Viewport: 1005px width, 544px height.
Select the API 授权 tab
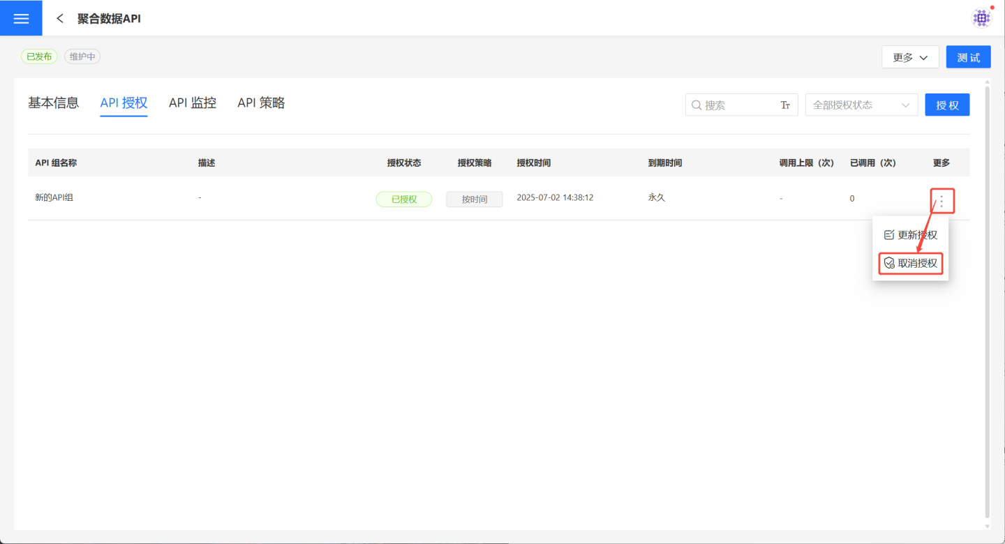(124, 103)
